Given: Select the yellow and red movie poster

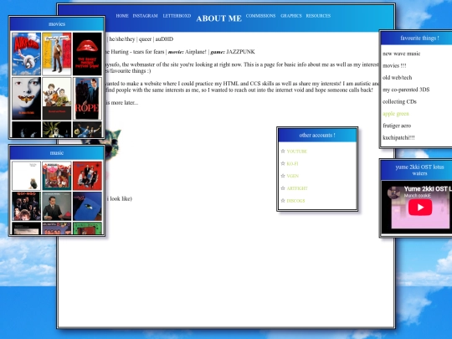Looking at the screenshot, I should tap(57, 54).
